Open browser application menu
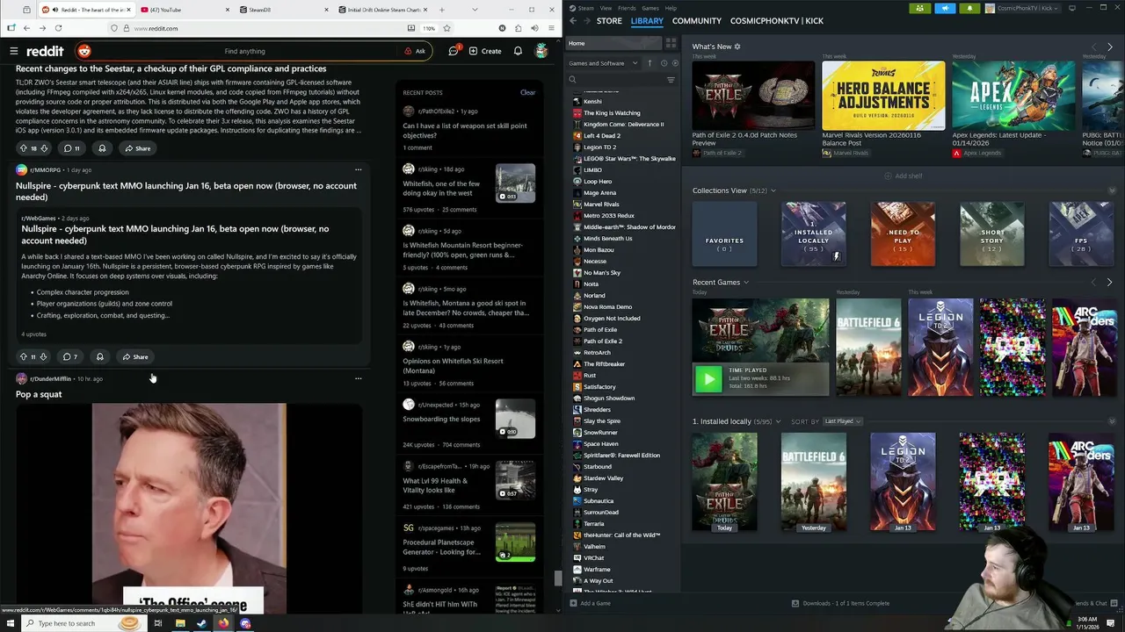The image size is (1125, 632). click(551, 28)
